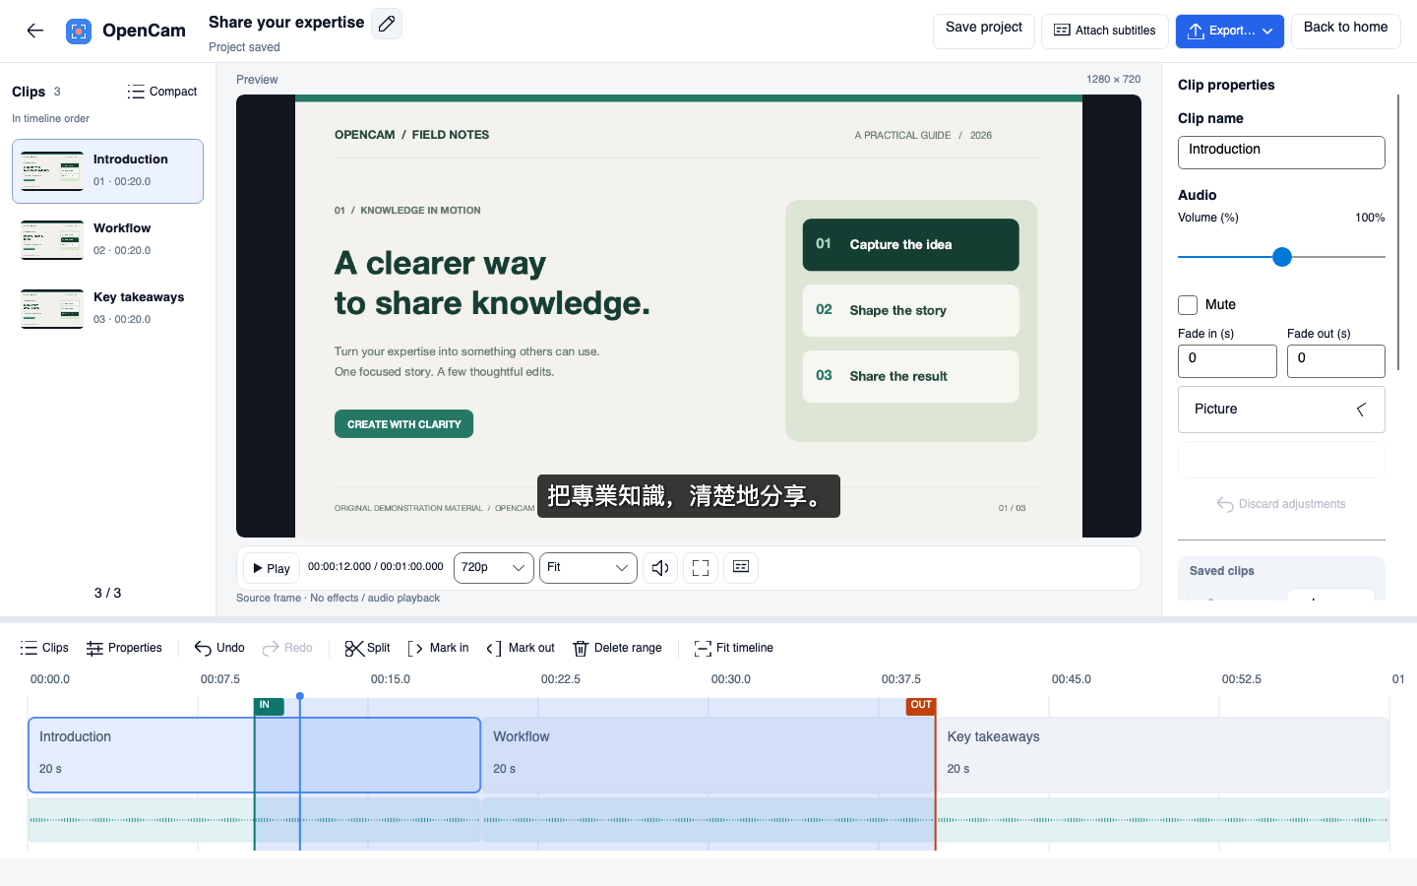1417x886 pixels.
Task: Enter fullscreen preview mode
Action: click(701, 568)
